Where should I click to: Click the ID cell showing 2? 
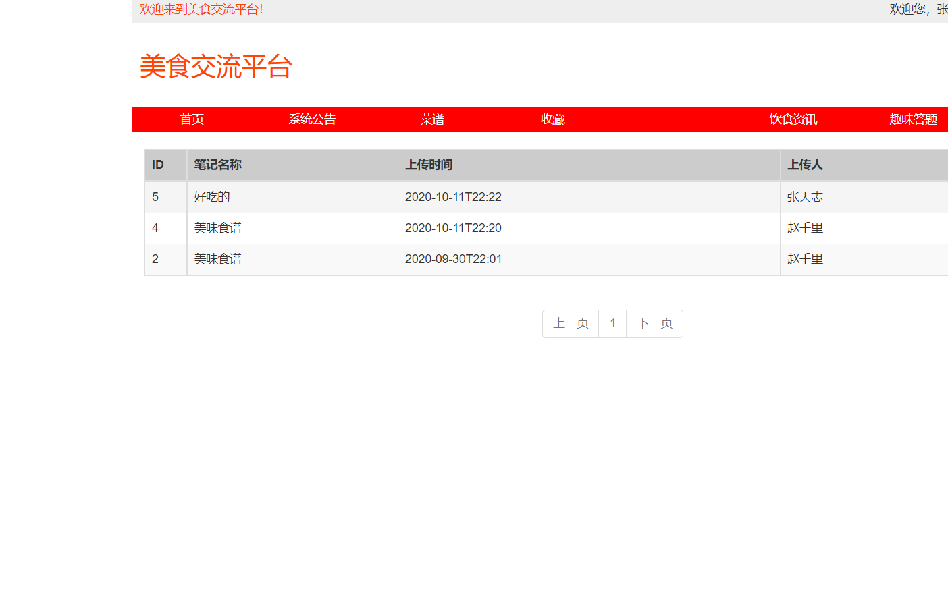155,259
